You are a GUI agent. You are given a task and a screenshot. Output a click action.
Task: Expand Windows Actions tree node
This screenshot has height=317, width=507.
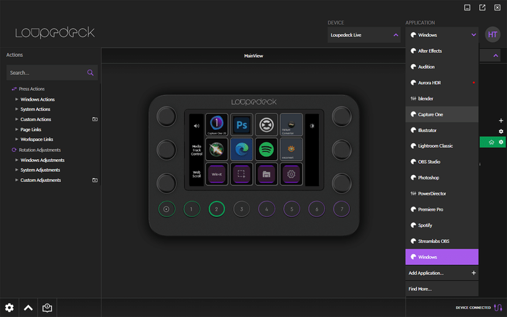point(16,100)
